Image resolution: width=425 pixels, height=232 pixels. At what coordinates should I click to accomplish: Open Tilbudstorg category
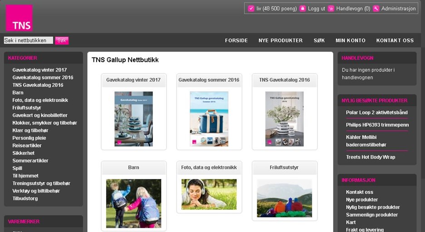pos(25,199)
